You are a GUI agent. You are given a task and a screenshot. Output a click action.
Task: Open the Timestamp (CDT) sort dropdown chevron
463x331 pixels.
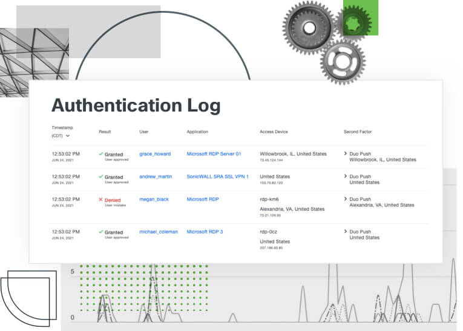pyautogui.click(x=68, y=136)
